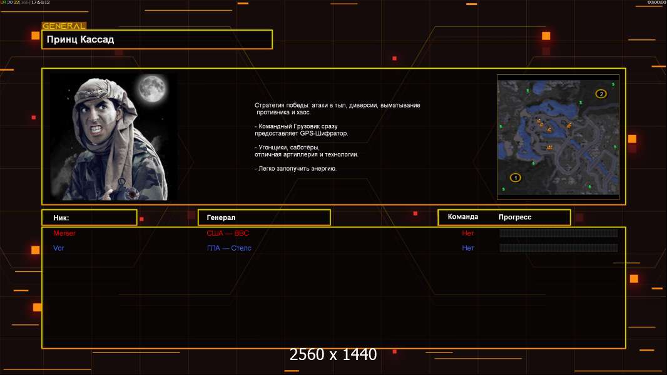This screenshot has height=375, width=667.
Task: Click Vor's loading progress bar
Action: point(559,248)
